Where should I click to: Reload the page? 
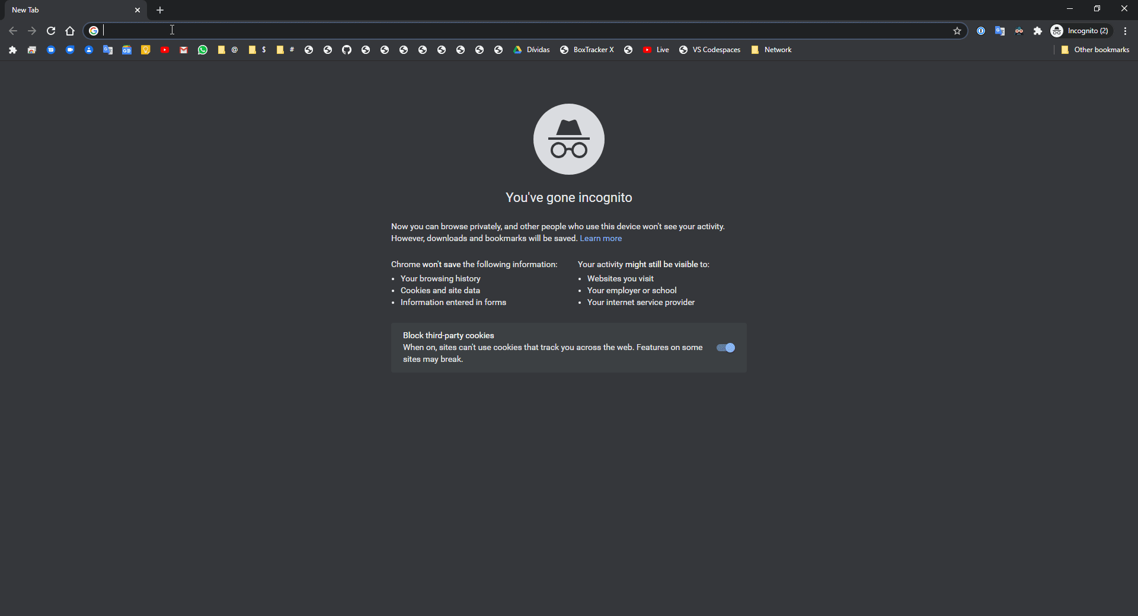[x=51, y=31]
